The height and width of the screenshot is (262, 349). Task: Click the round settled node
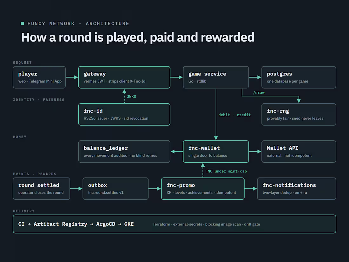coord(41,189)
